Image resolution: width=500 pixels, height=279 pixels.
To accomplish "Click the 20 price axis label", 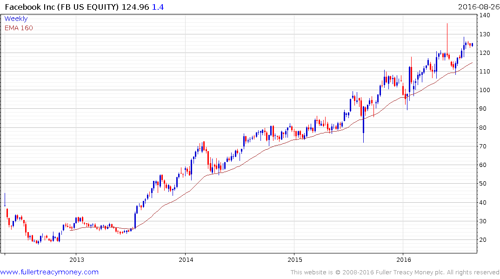I will (483, 240).
